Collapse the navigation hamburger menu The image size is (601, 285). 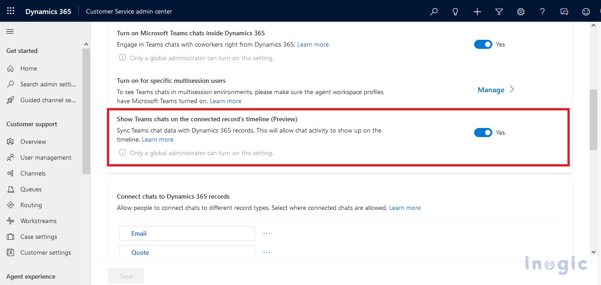pyautogui.click(x=10, y=32)
